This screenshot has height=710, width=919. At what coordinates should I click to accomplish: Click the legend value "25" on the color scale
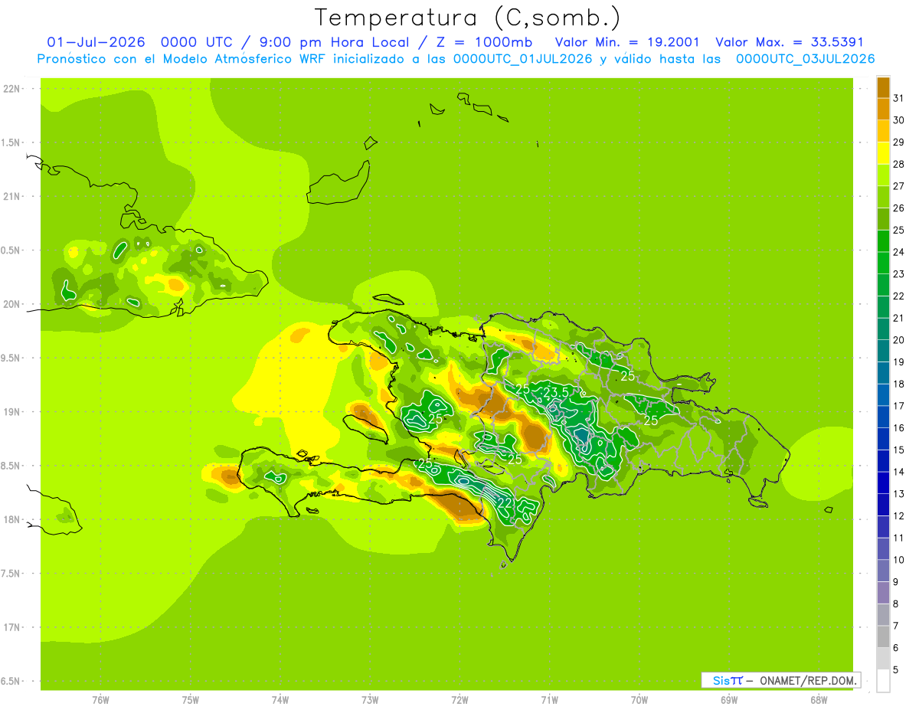(899, 230)
